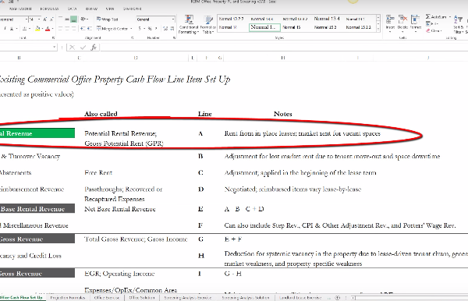This screenshot has height=301, width=468.
Task: Click Decrease Font Size icon
Action: (51, 19)
